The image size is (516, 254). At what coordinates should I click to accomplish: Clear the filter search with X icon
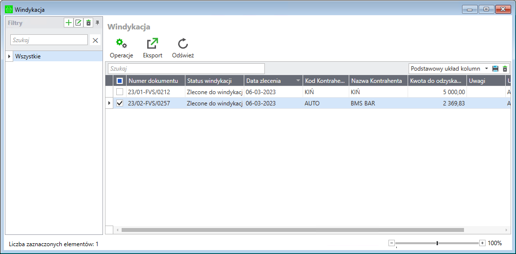[96, 40]
